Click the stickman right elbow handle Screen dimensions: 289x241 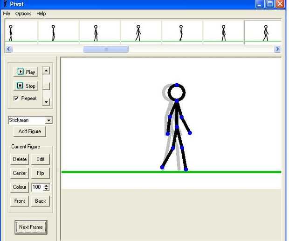(x=181, y=117)
